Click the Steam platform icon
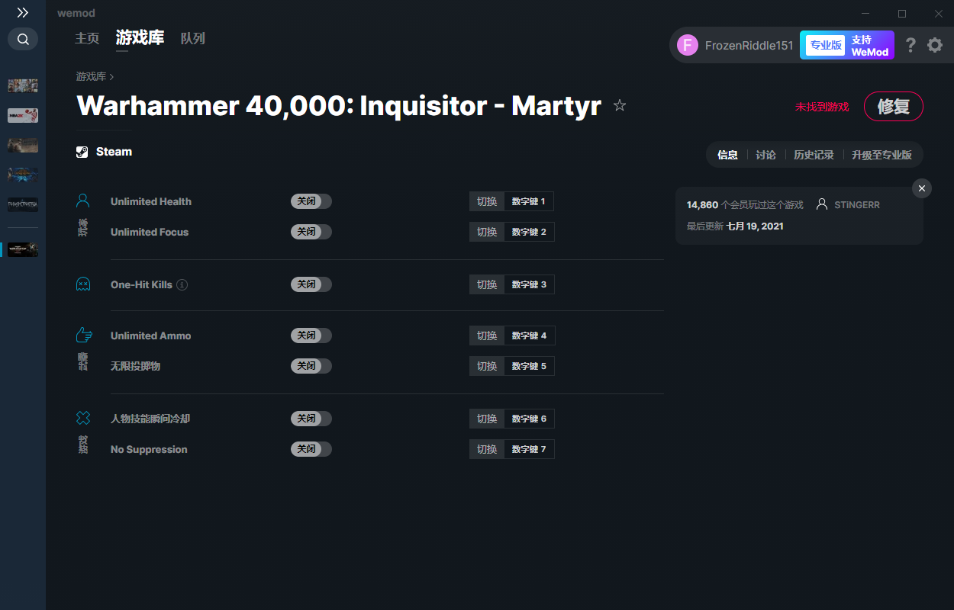This screenshot has height=610, width=954. (82, 152)
